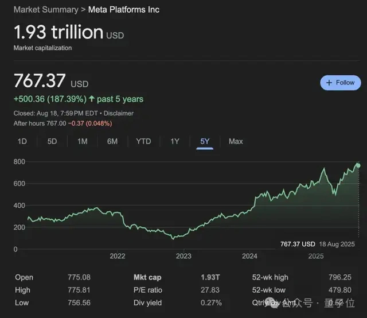Click the chart's latest price marker dot
The height and width of the screenshot is (318, 367).
(x=358, y=166)
